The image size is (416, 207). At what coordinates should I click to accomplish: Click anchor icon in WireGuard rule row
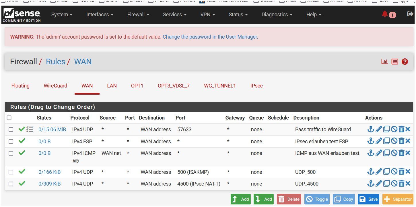(371, 129)
